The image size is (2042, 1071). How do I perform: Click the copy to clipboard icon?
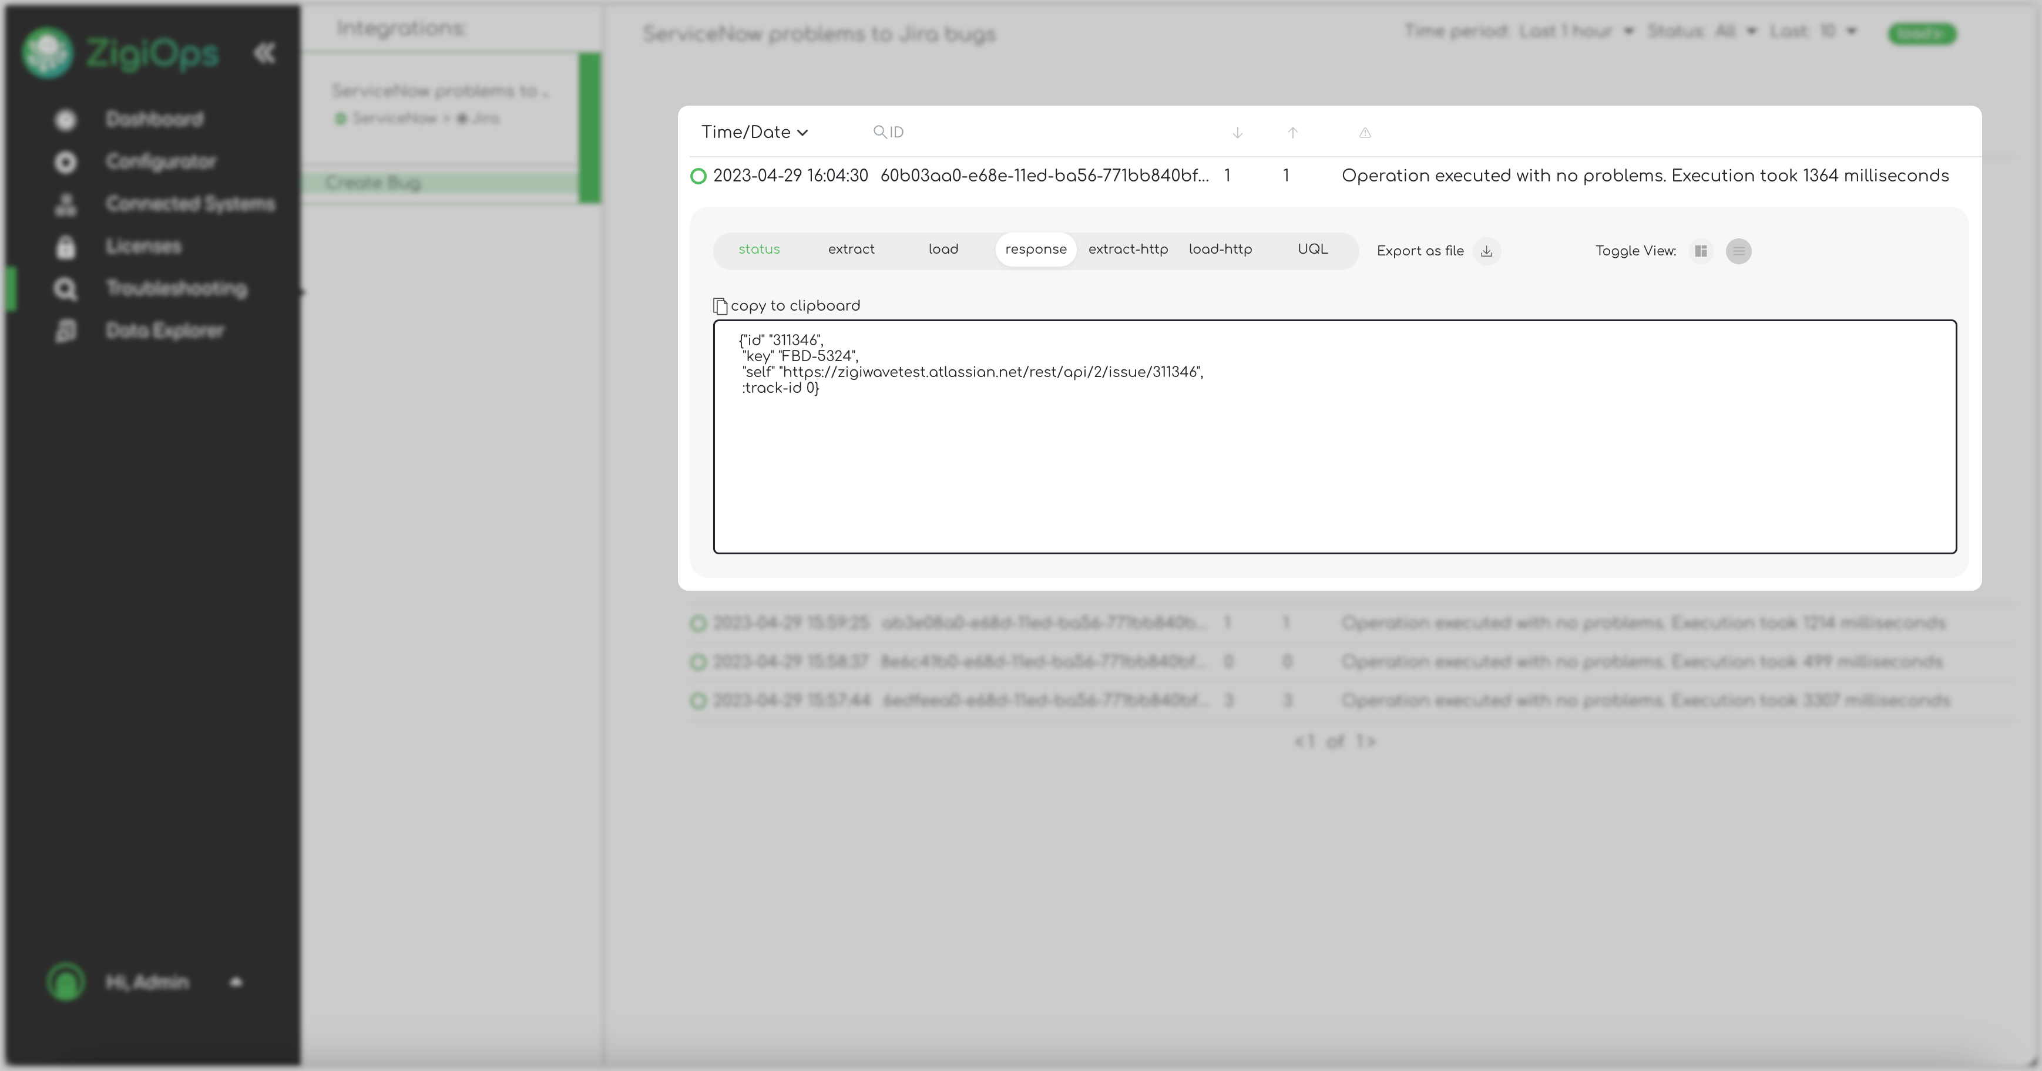[x=720, y=306]
